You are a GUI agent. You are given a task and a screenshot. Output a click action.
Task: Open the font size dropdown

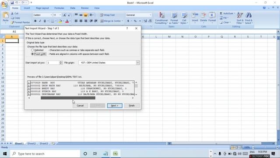(x=60, y=15)
